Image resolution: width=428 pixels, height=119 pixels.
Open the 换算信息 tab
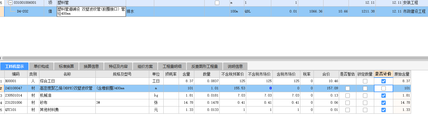pos(91,66)
